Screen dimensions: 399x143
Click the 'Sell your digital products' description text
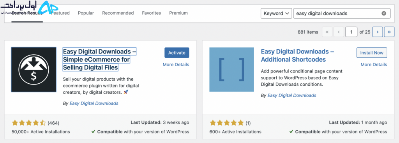(101, 86)
